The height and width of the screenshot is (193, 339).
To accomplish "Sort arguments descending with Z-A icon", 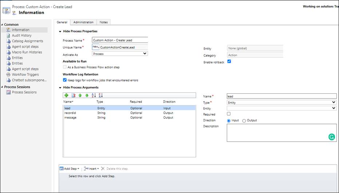I will pyautogui.click(x=101, y=96).
